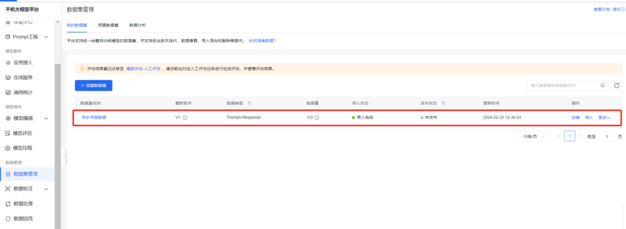Screen dimensions: 626x229
Task: Click 详情 for the dataset row
Action: pos(576,118)
